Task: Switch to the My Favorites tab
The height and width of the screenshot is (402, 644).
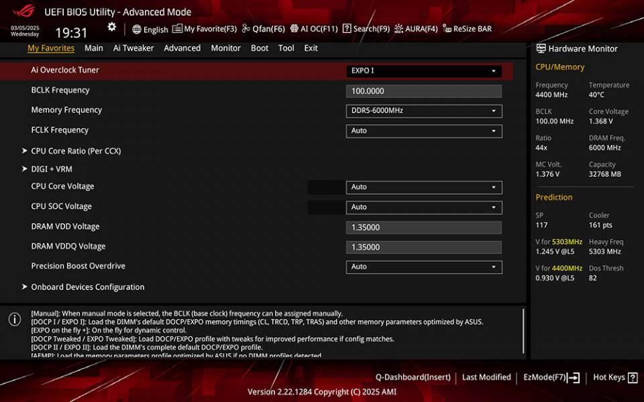Action: [51, 48]
